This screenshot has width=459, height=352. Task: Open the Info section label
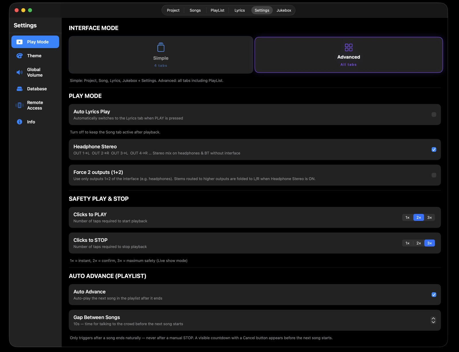31,122
